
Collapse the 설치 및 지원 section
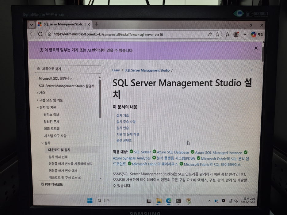coord(46,107)
